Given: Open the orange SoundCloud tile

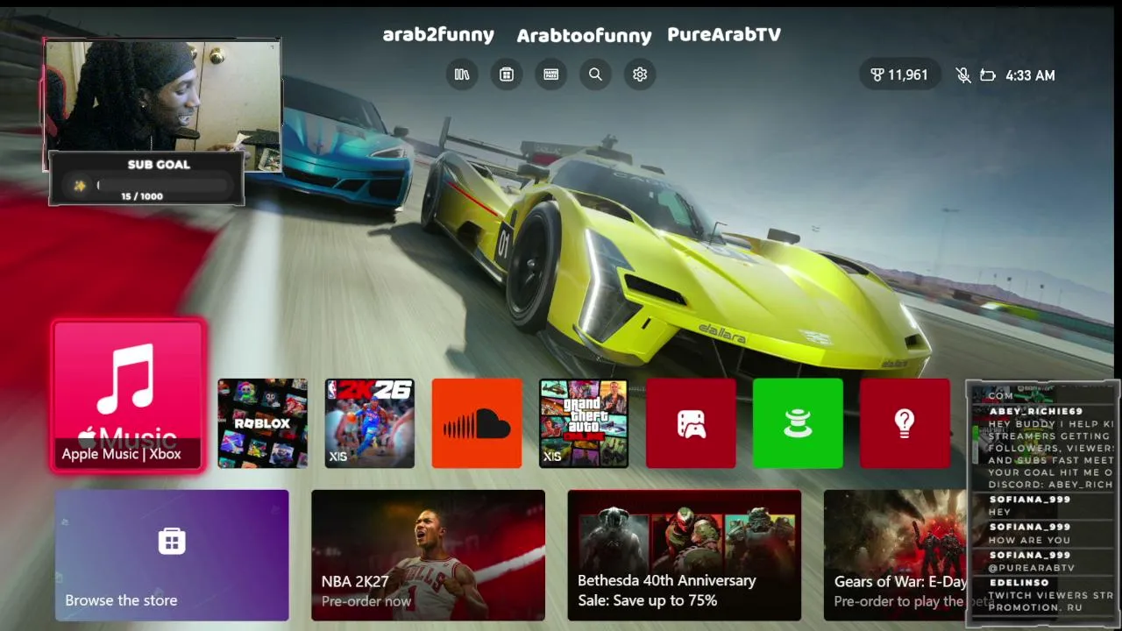Looking at the screenshot, I should (x=477, y=423).
